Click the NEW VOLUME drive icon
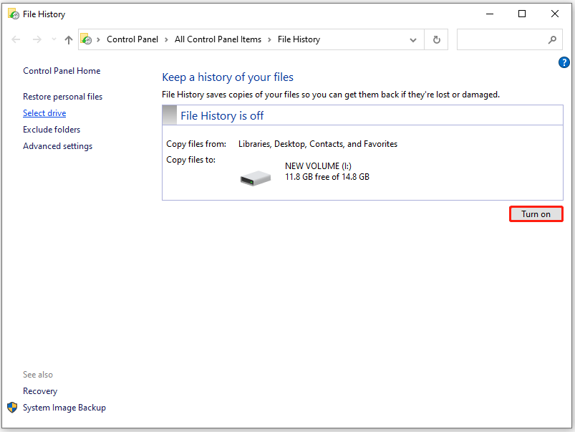Image resolution: width=575 pixels, height=432 pixels. (x=256, y=178)
